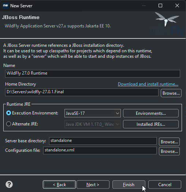Click the Home Directory path field
Viewport: 186px width, 192px height.
pyautogui.click(x=82, y=92)
